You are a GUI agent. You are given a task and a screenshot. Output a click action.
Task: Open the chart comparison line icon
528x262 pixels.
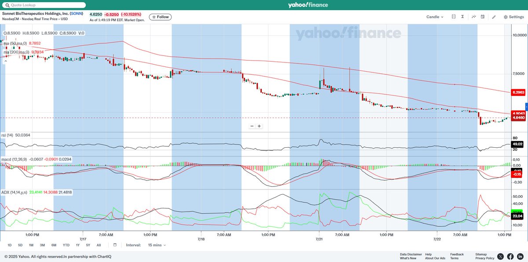pos(474,17)
